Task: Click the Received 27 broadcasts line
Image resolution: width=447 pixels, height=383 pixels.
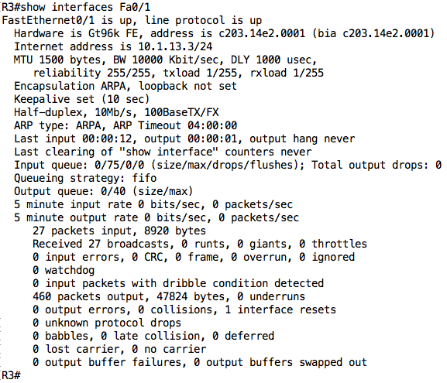Action: (x=200, y=244)
